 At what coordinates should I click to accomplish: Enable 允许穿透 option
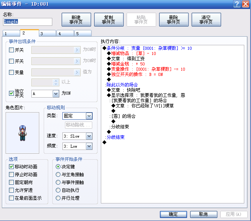pyautogui.click(x=11, y=190)
